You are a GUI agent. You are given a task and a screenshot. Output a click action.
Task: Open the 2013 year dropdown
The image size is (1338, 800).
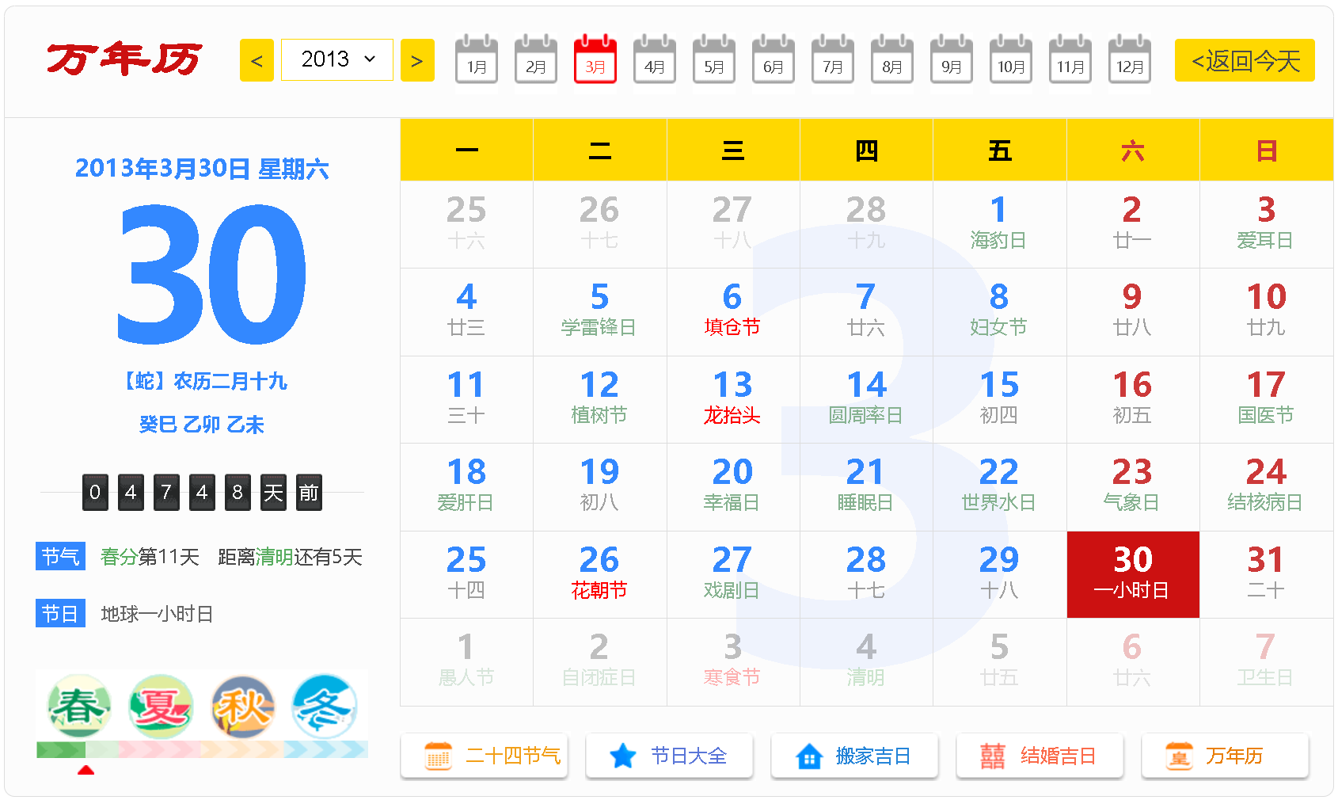(337, 59)
